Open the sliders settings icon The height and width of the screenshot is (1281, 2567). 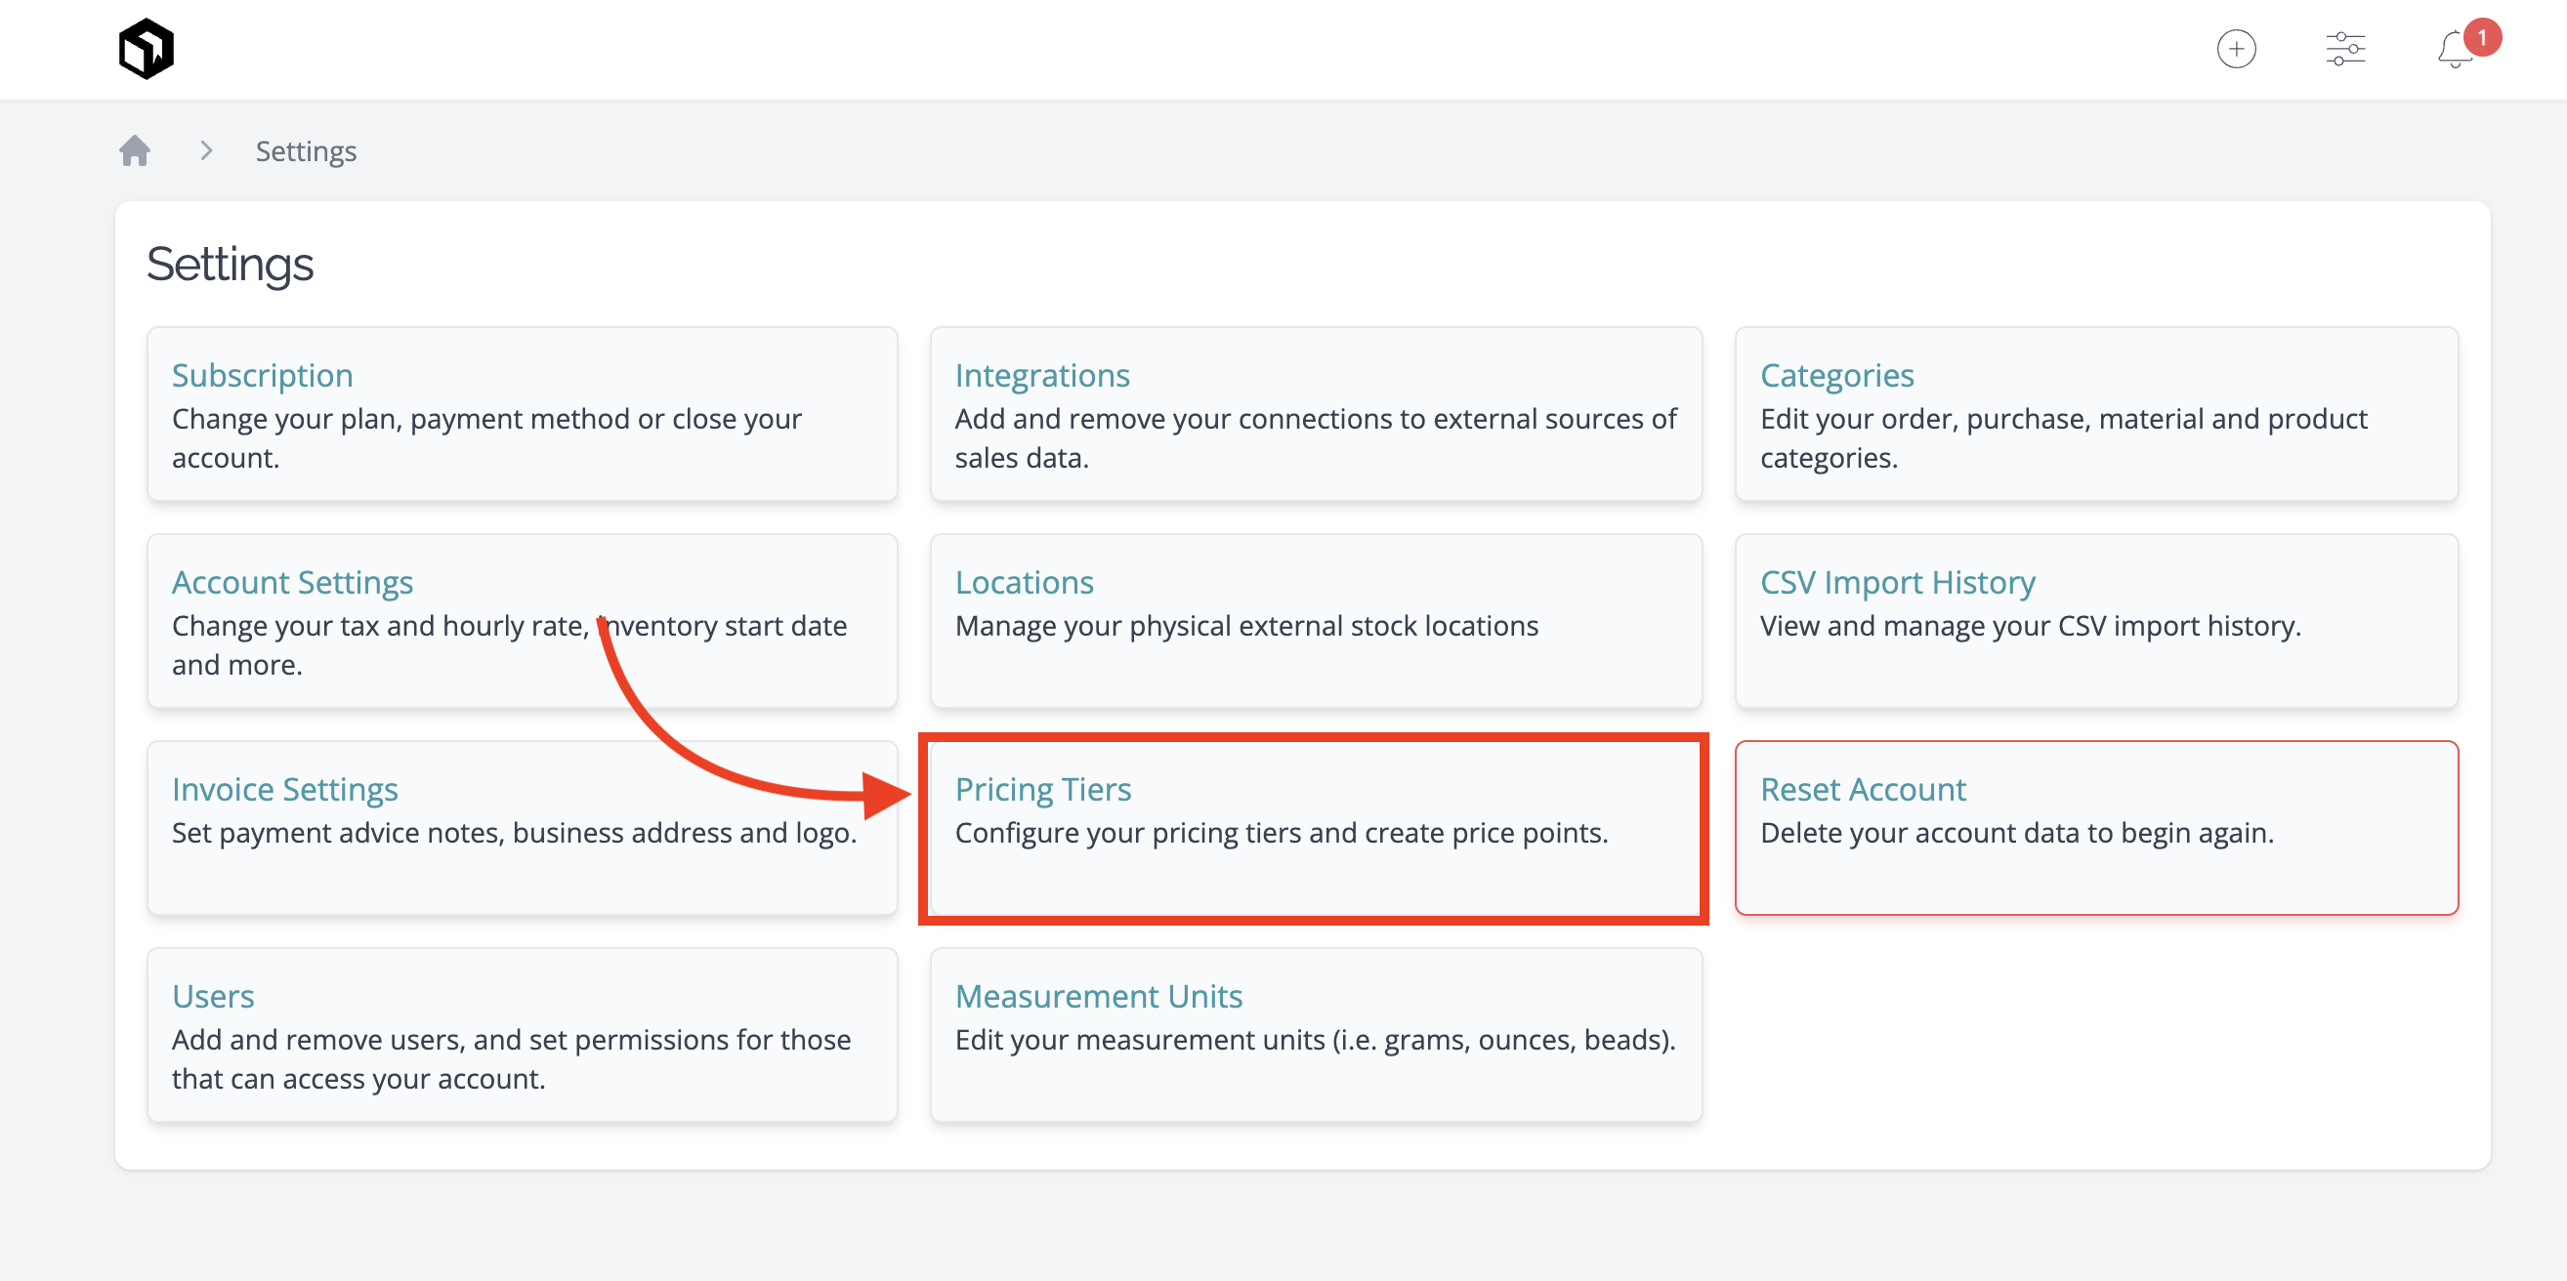tap(2344, 49)
